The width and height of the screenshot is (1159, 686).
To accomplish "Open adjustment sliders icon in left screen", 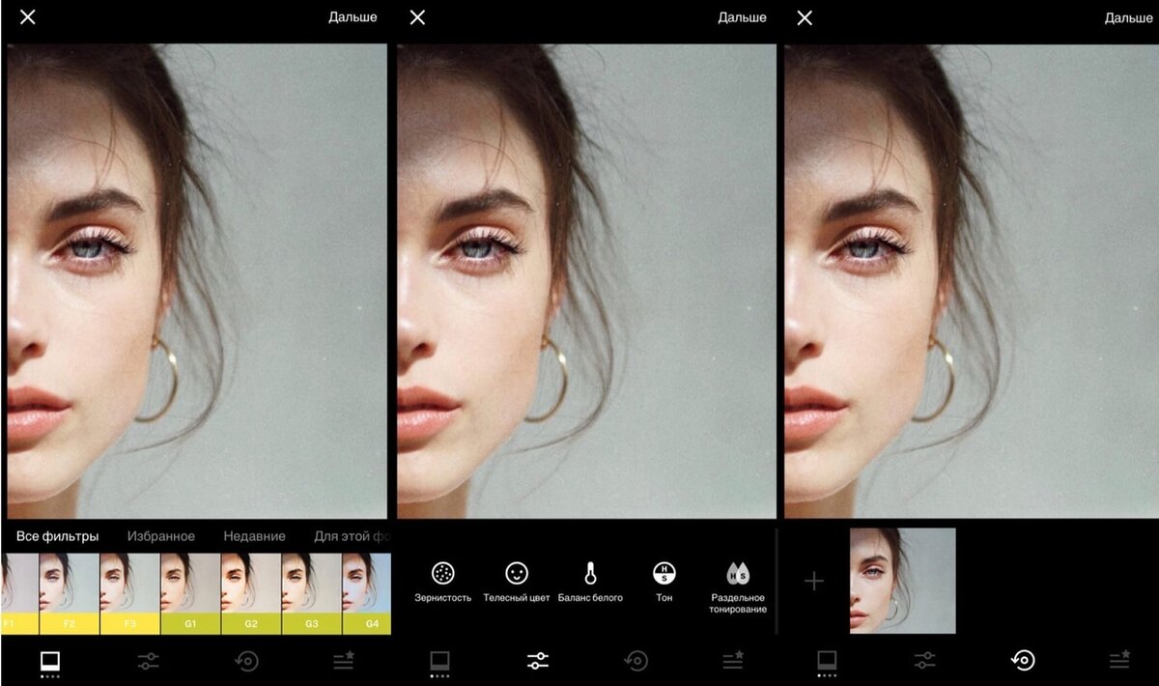I will (148, 662).
